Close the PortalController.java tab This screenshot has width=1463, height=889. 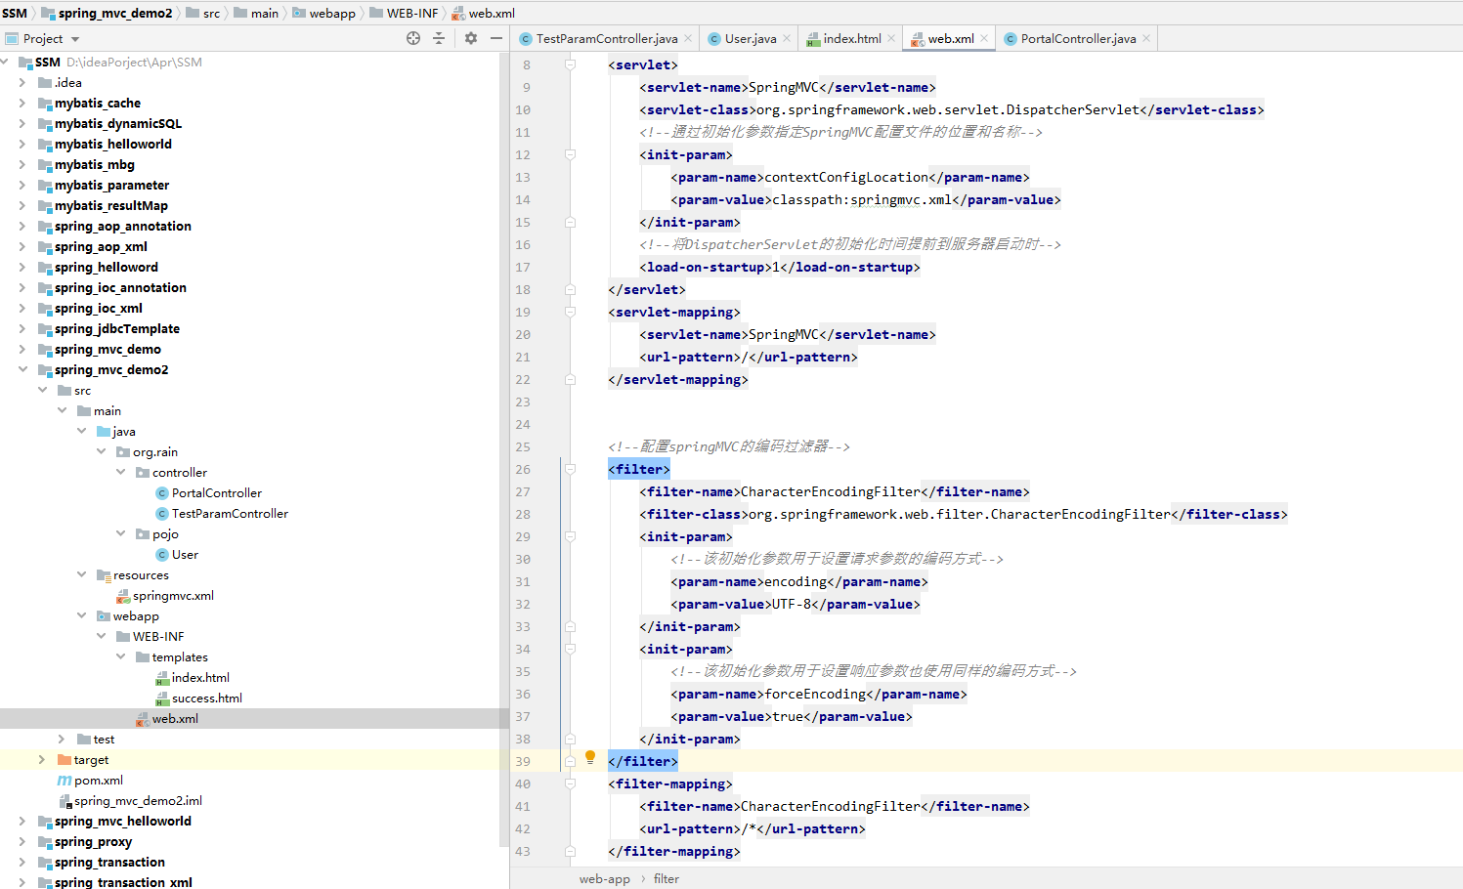pyautogui.click(x=1146, y=38)
